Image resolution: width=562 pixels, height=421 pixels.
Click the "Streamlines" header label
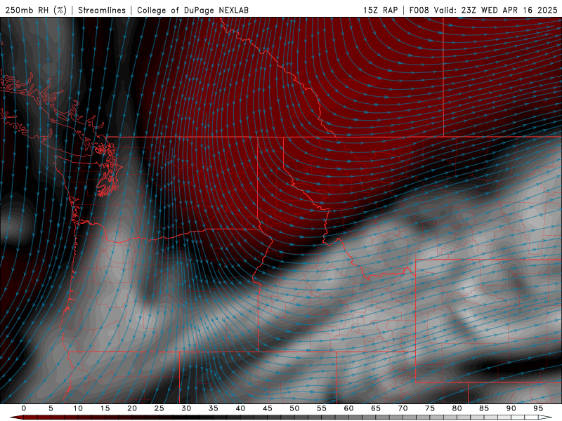(102, 10)
